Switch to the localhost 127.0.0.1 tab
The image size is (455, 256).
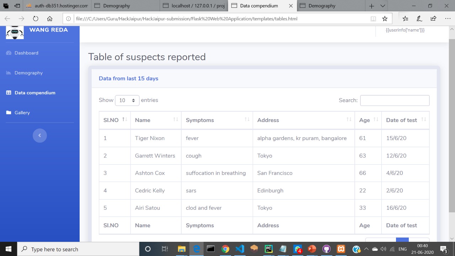194,6
